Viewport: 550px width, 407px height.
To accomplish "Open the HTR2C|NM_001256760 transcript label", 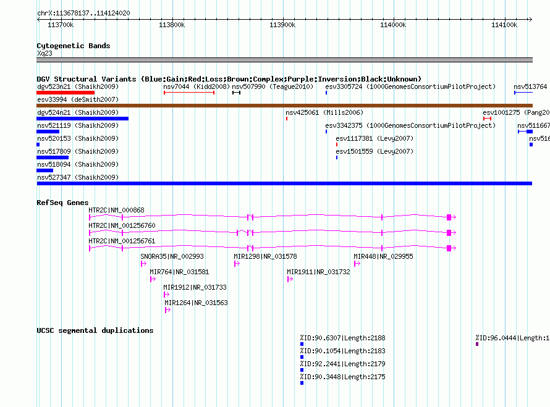I will tap(122, 225).
